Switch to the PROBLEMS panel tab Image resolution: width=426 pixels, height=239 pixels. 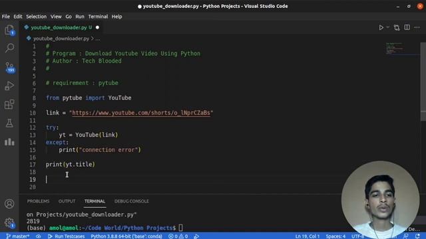coord(39,201)
